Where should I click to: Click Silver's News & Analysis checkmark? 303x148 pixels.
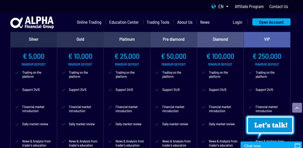click(x=17, y=142)
